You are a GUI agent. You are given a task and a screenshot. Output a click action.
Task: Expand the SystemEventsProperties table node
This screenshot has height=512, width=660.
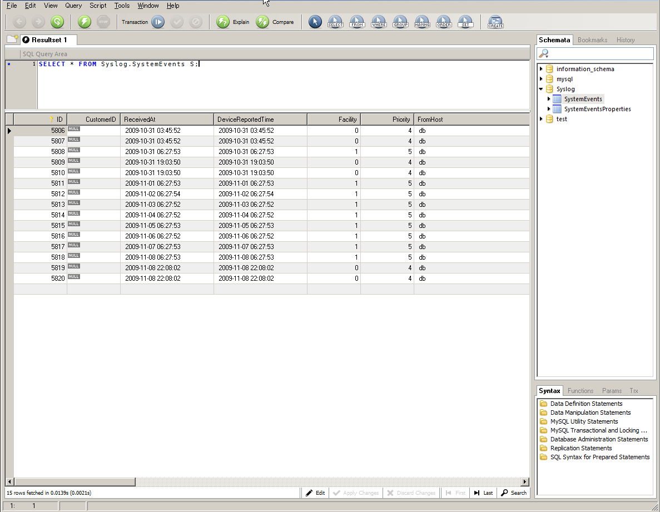[549, 109]
